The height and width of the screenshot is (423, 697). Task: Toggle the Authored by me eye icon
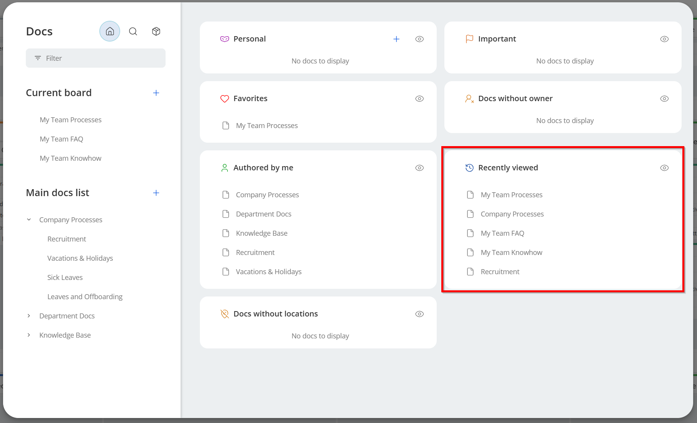click(419, 168)
